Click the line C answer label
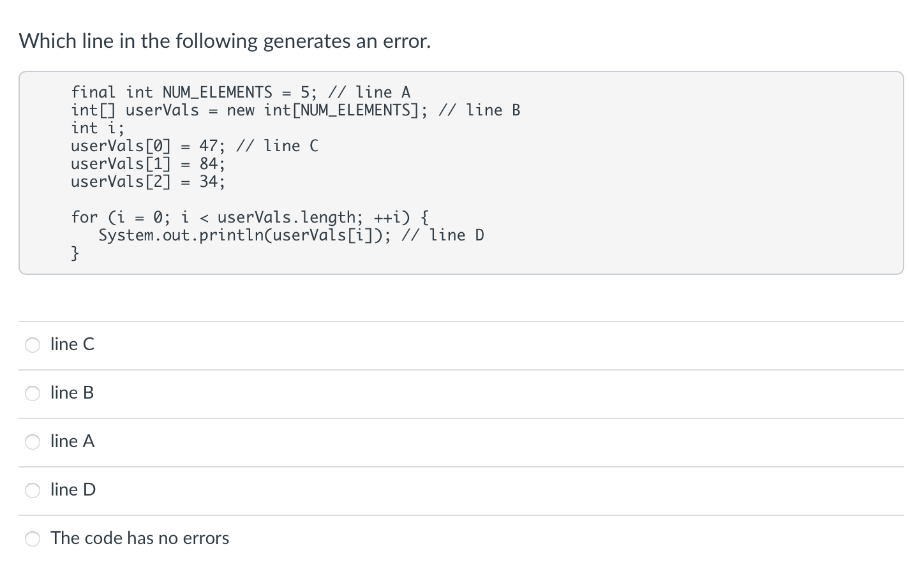 (x=72, y=344)
